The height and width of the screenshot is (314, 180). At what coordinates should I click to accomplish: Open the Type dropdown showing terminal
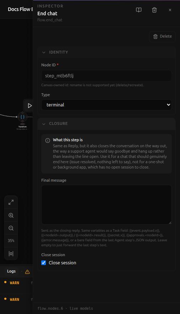click(106, 105)
